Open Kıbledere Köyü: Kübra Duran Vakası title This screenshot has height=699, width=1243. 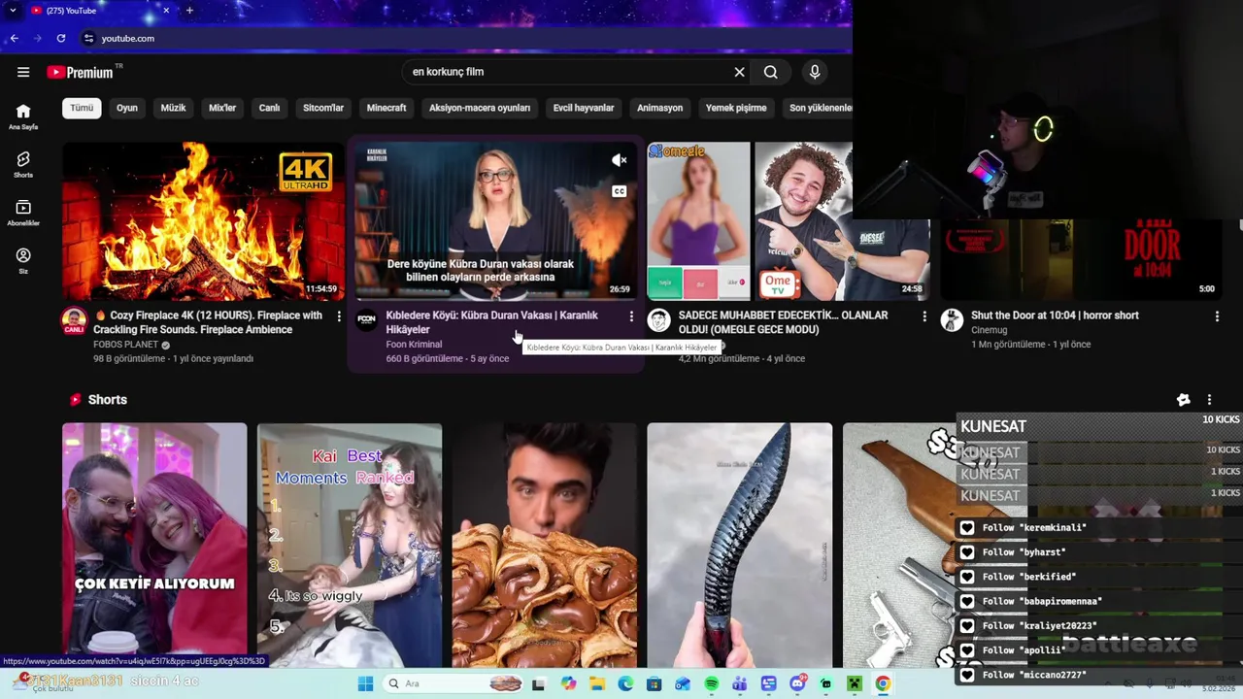point(492,322)
